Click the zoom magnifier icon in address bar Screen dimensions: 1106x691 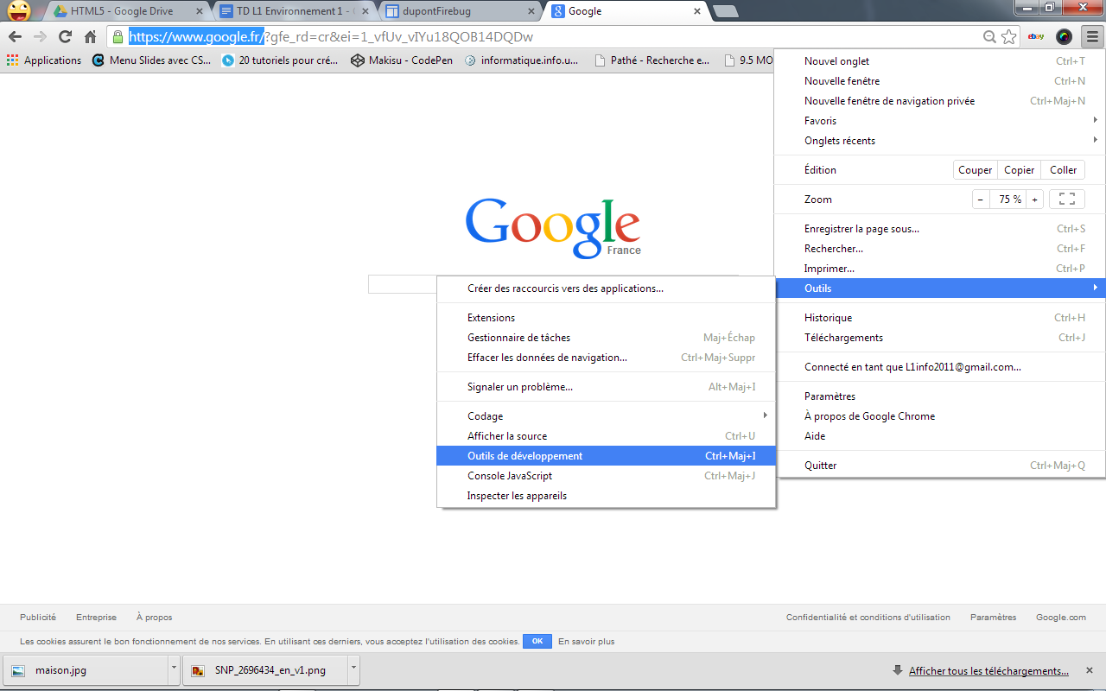tap(990, 37)
